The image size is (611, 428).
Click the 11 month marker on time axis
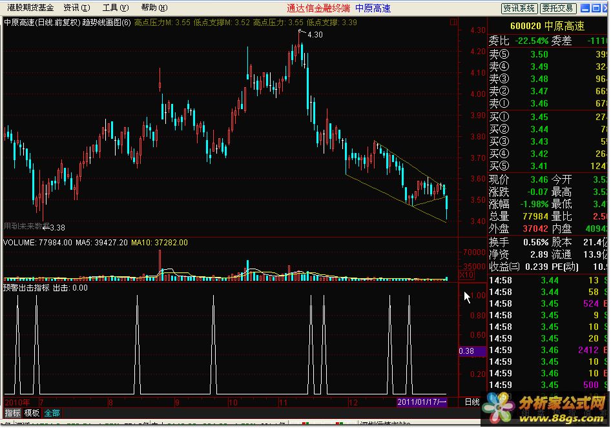(x=283, y=402)
